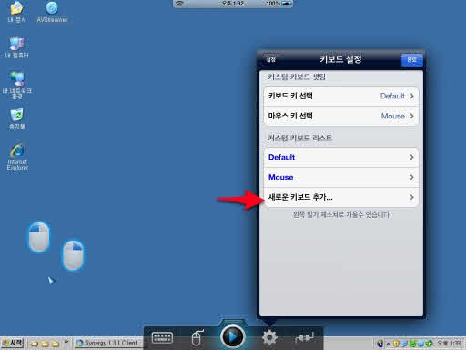Select the Recycle Bin desktop icon
The width and height of the screenshot is (466, 350).
point(17,118)
